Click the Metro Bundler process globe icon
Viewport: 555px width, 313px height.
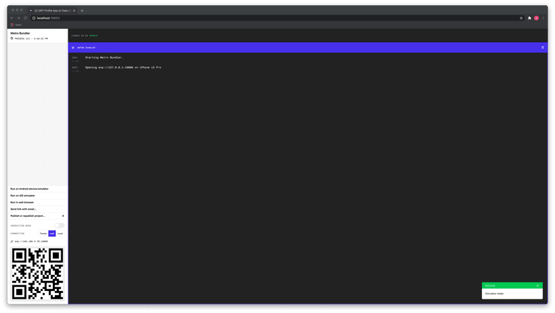12,38
